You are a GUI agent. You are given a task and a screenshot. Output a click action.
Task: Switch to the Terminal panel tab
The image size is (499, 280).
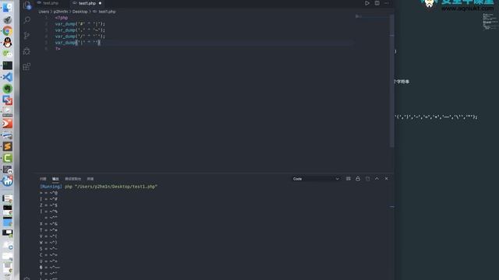[90, 179]
